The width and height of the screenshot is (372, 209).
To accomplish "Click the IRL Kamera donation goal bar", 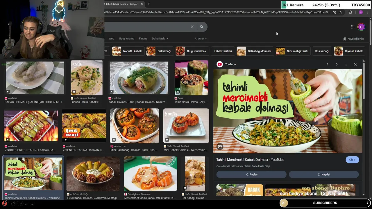I will click(325, 5).
